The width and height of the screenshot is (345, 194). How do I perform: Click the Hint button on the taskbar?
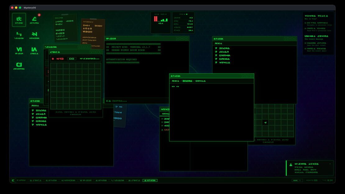click(297, 180)
